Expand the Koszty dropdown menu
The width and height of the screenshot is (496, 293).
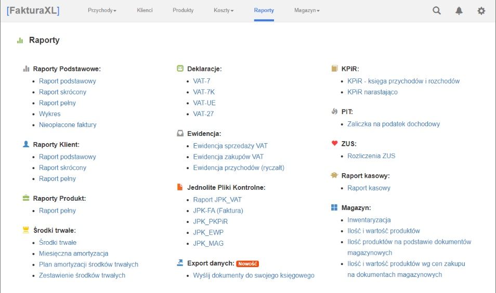(224, 10)
